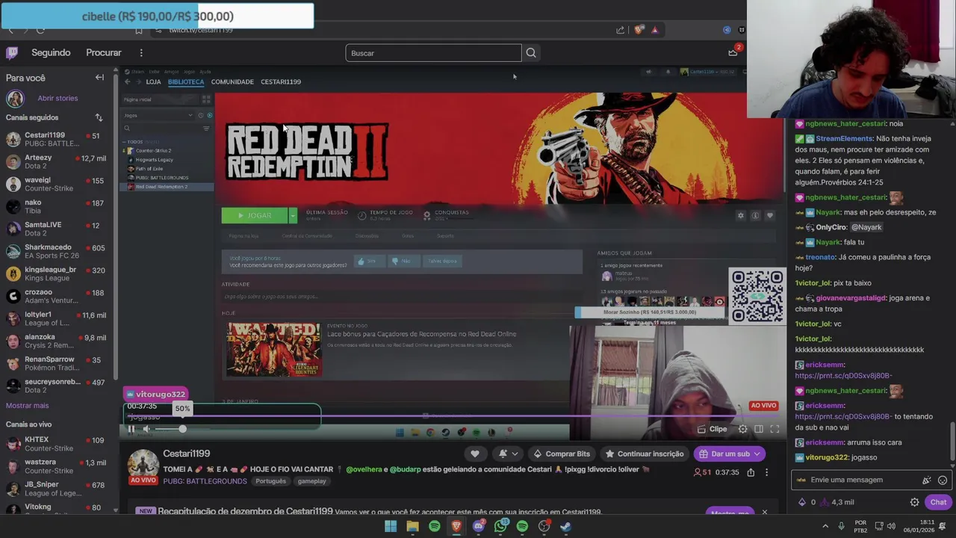Open chat settings gear icon
The width and height of the screenshot is (956, 538).
(x=914, y=502)
